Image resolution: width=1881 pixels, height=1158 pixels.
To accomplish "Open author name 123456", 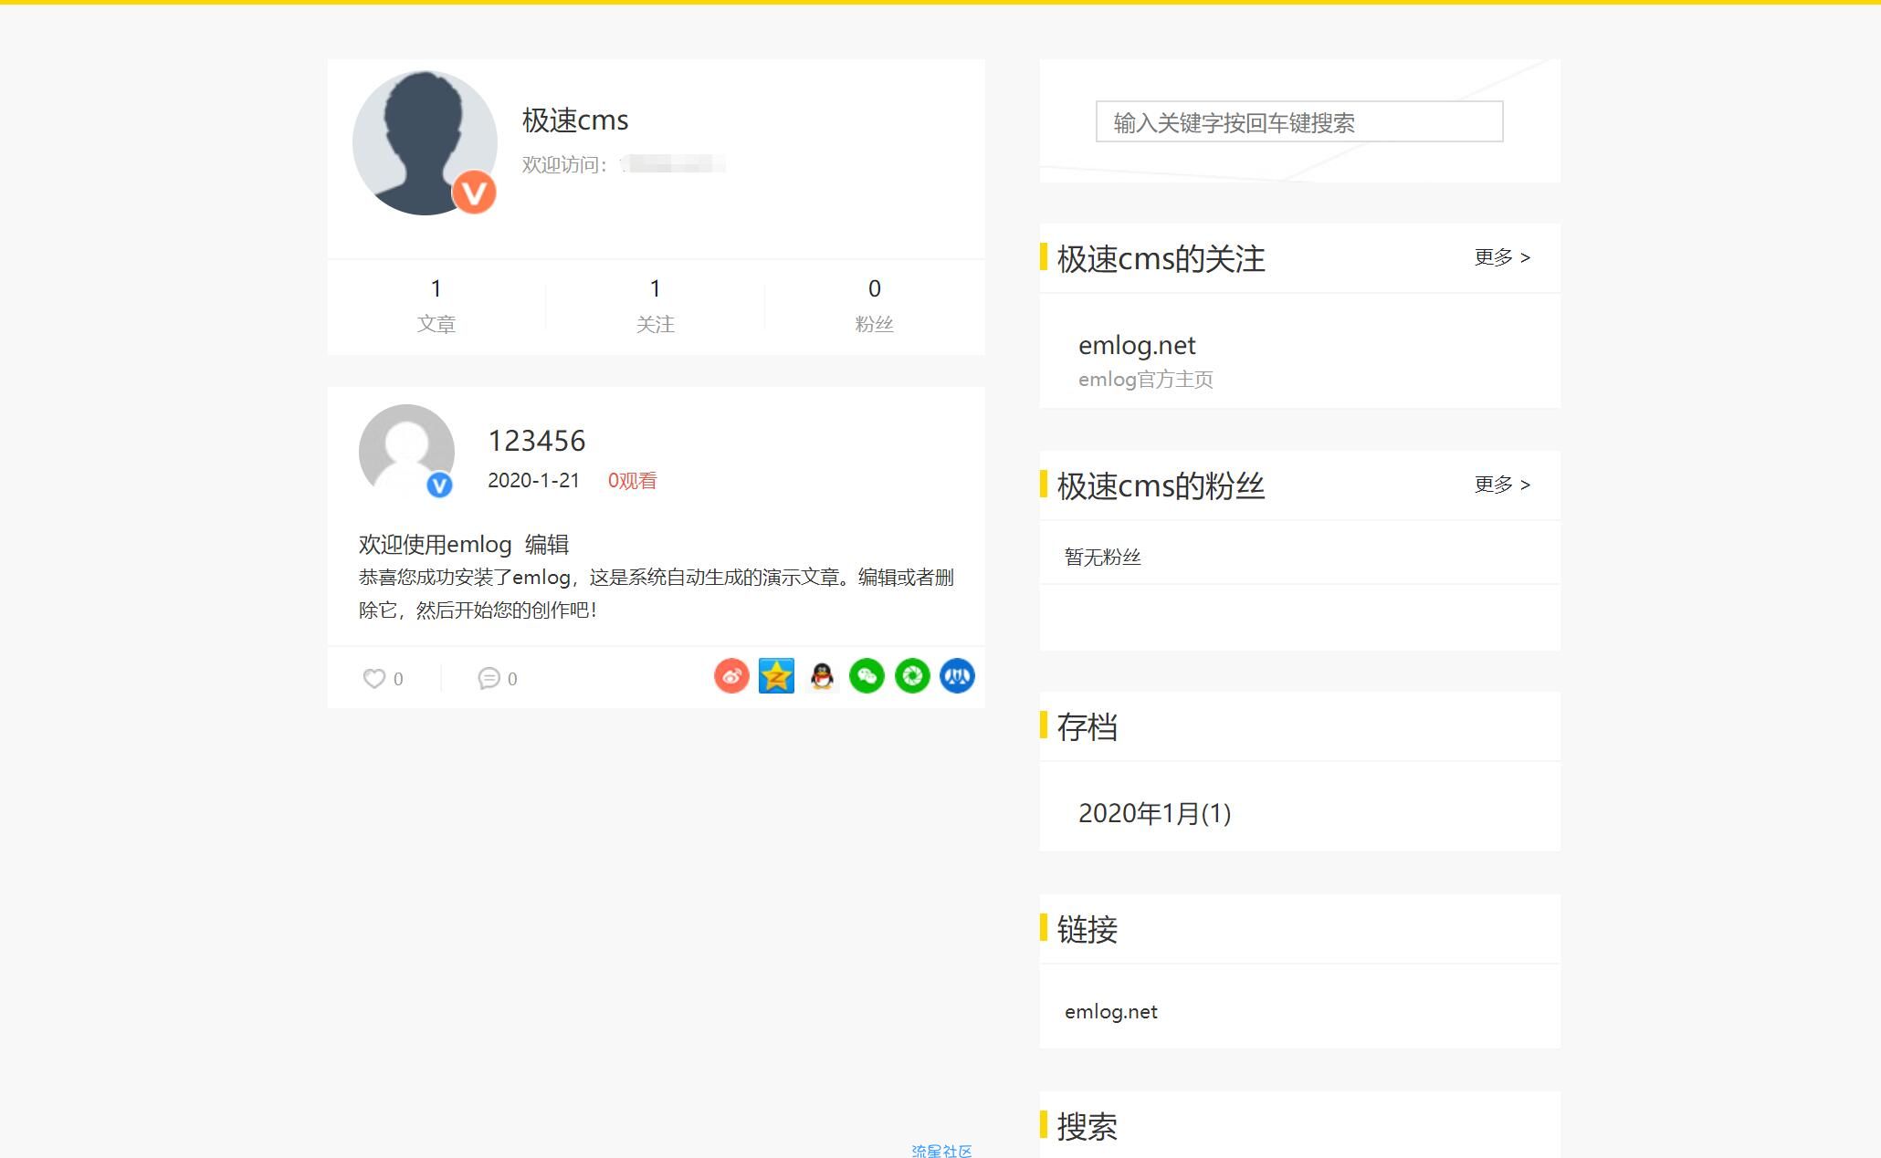I will [x=537, y=441].
